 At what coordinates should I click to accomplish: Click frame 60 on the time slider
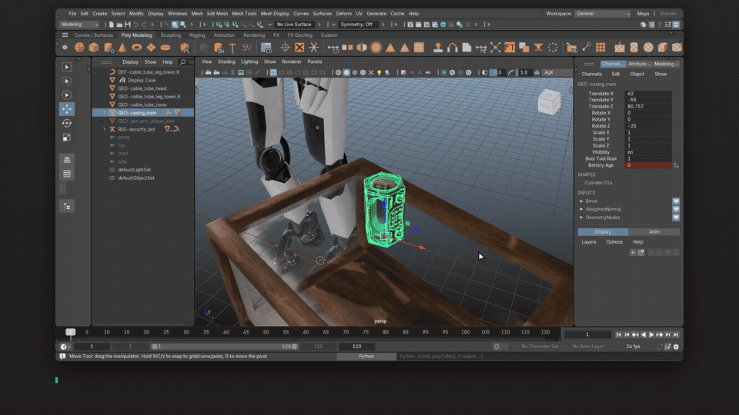[x=306, y=332]
